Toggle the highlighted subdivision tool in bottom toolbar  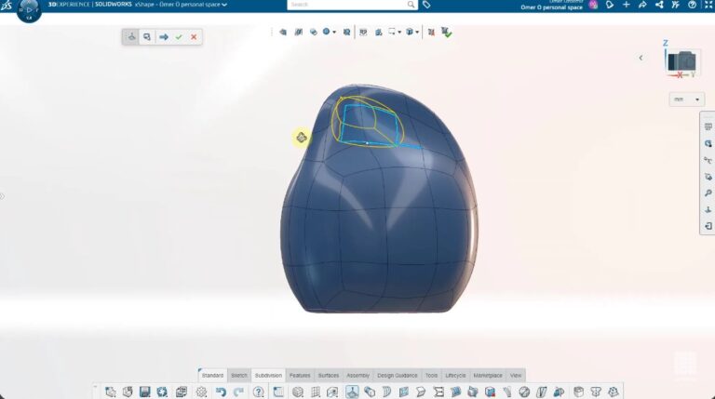point(353,392)
